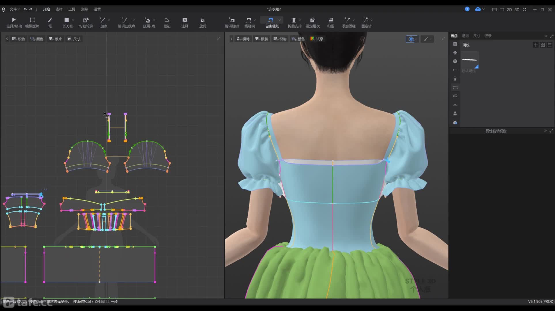Image resolution: width=555 pixels, height=311 pixels.
Task: Choose the 长方形 rectangle tool
Action: [x=68, y=22]
